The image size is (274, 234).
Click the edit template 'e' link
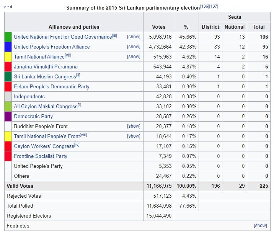pos(5,7)
